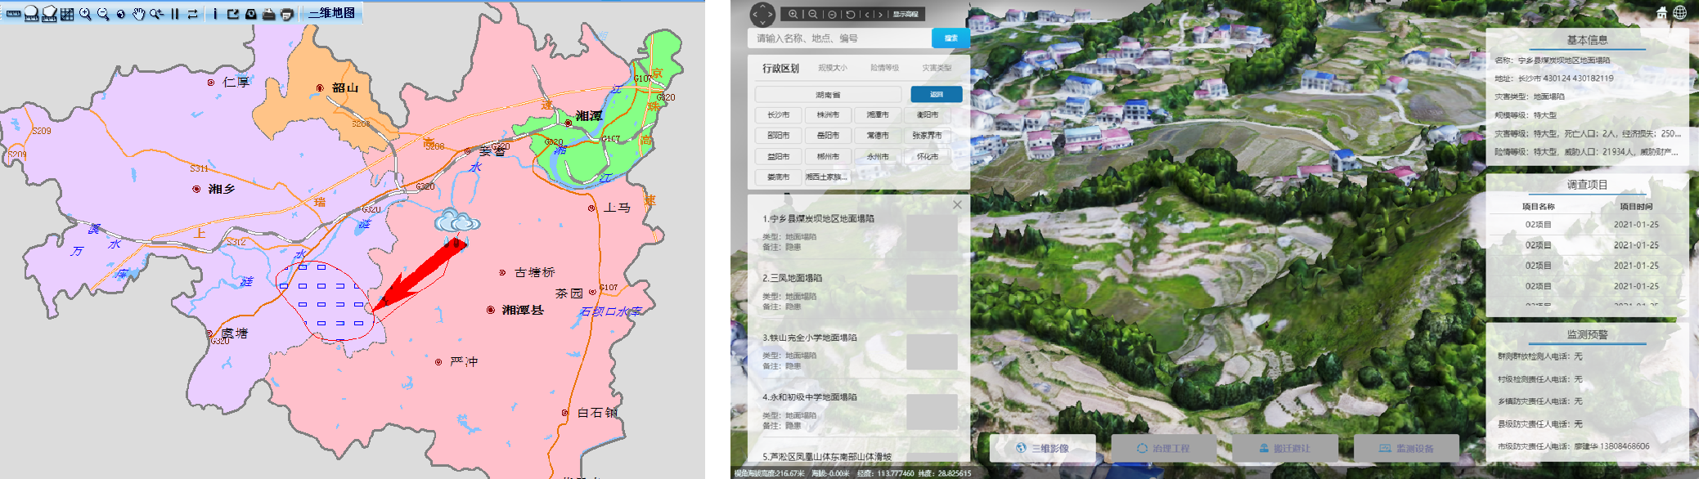Select the ruler distance measure tool
Image resolution: width=1699 pixels, height=479 pixels.
[x=13, y=14]
